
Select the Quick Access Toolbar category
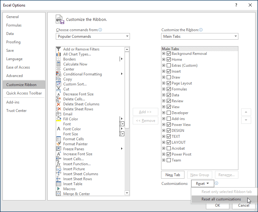point(24,93)
